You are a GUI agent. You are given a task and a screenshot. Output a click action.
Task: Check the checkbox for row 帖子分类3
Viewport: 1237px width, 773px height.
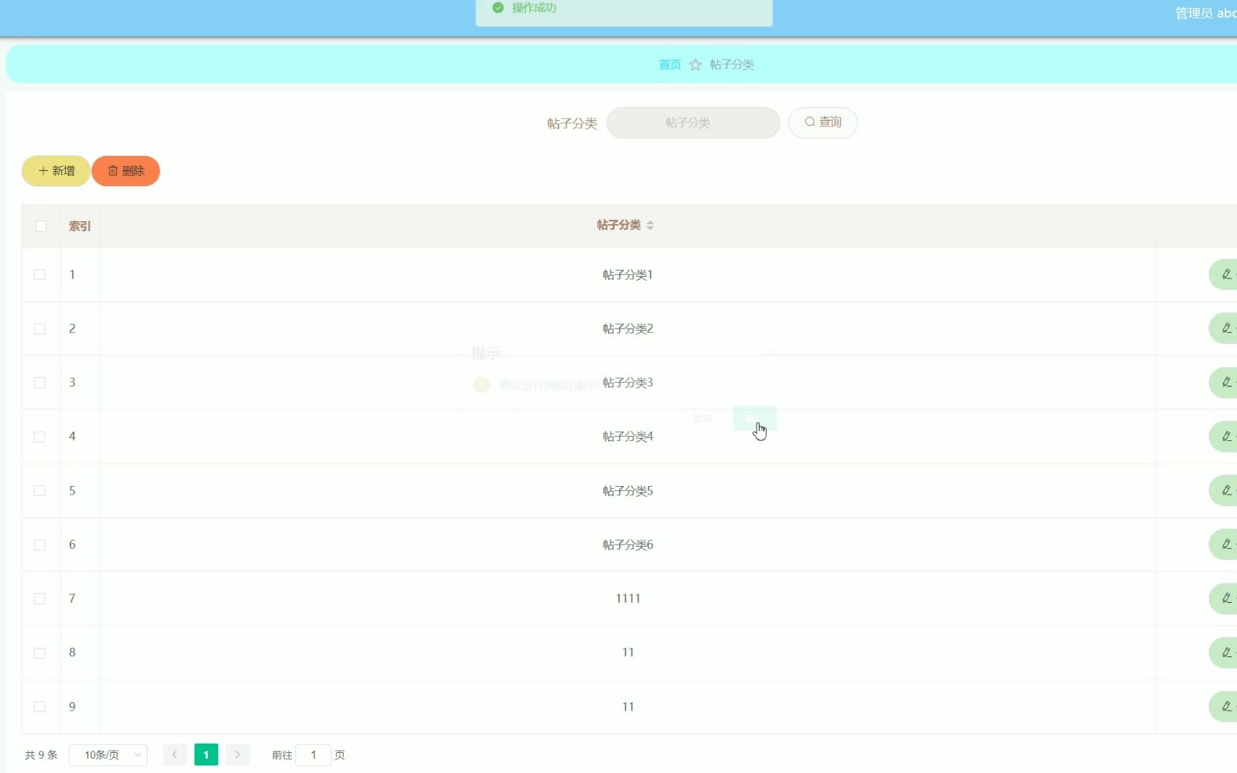click(x=39, y=383)
